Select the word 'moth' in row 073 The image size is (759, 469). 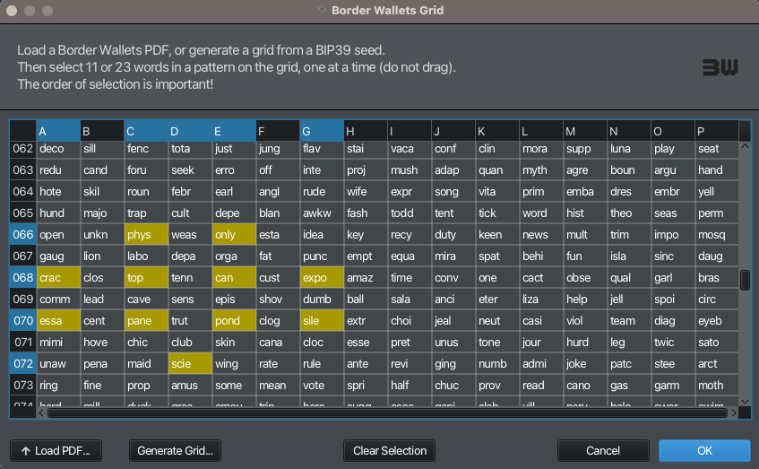[x=716, y=386]
